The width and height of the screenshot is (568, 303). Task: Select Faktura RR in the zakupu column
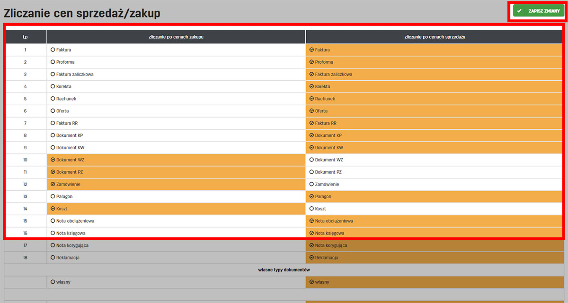(53, 123)
